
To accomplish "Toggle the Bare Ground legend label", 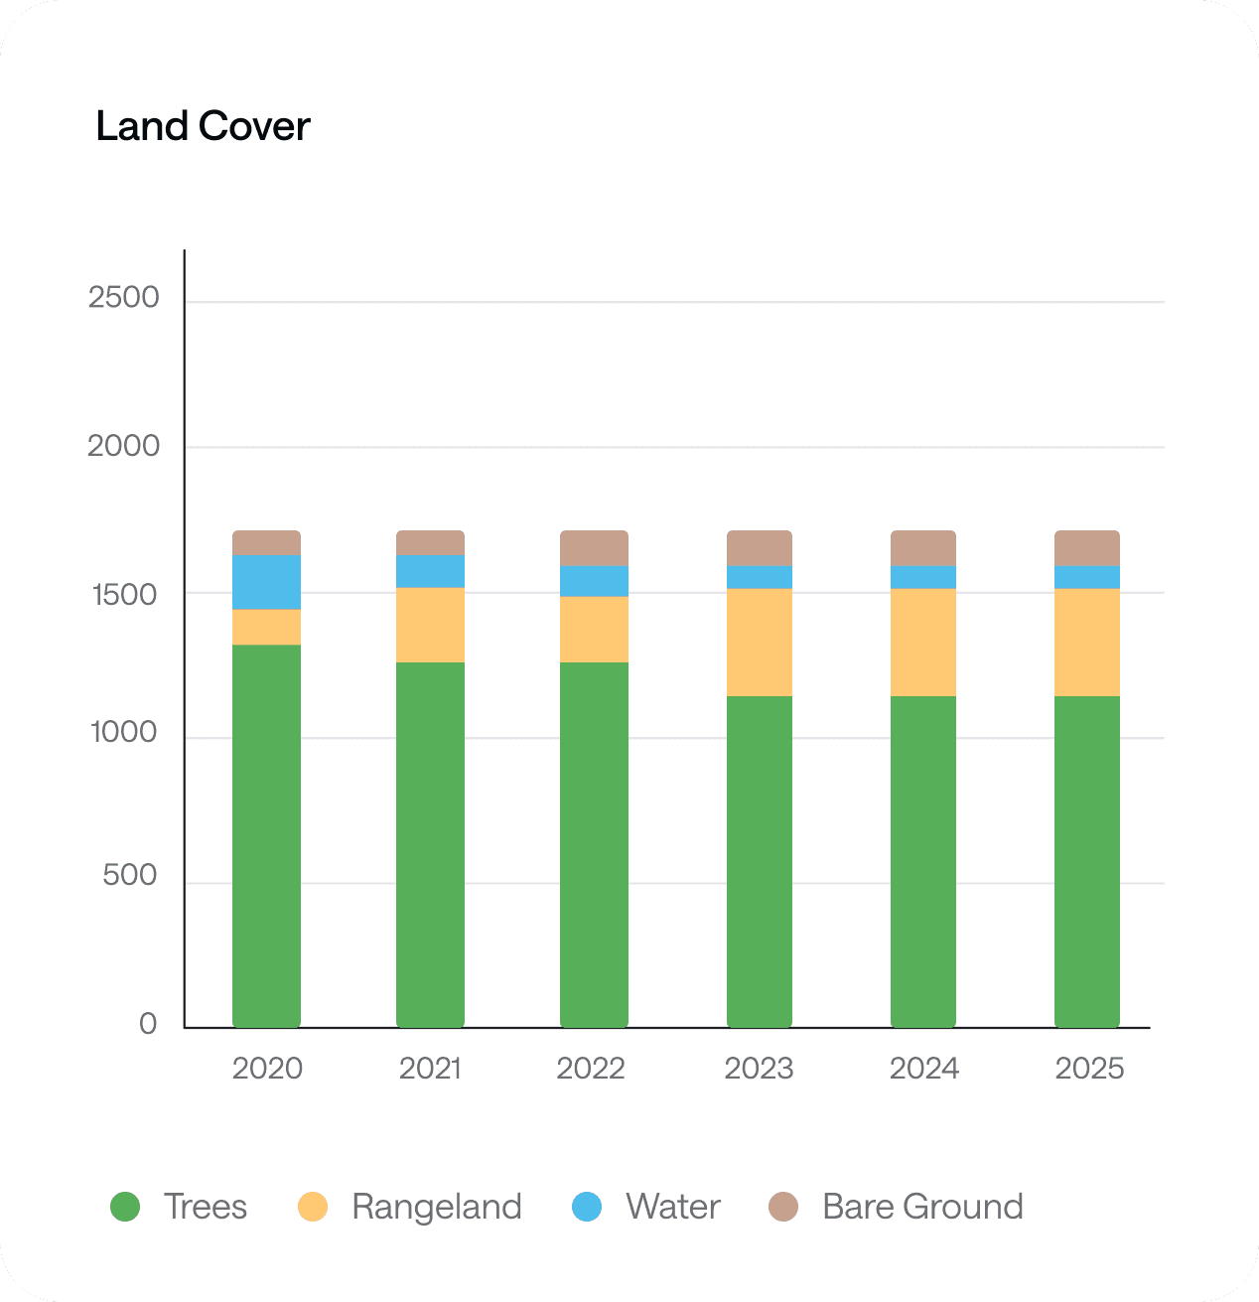I will tap(922, 1207).
